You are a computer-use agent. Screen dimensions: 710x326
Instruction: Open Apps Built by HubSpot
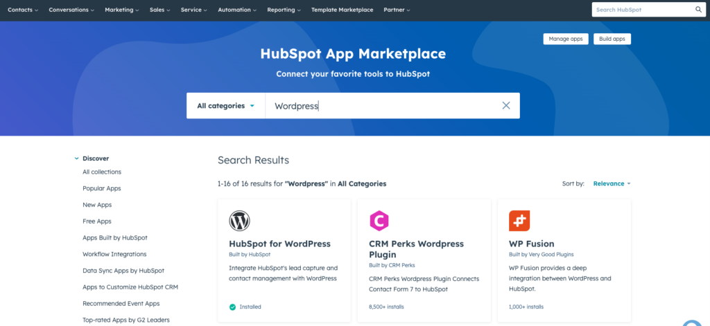[x=115, y=237]
